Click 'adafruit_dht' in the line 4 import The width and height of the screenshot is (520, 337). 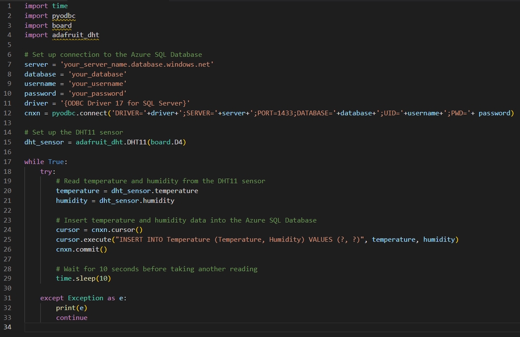76,35
